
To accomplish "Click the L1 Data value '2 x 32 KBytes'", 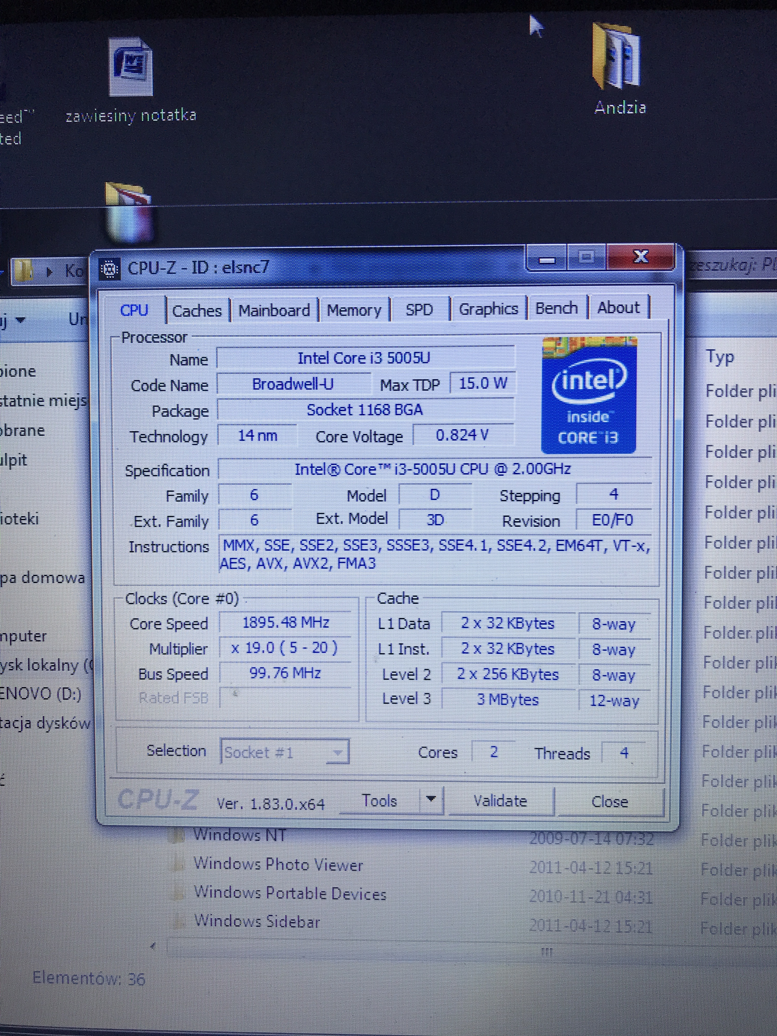I will [508, 623].
